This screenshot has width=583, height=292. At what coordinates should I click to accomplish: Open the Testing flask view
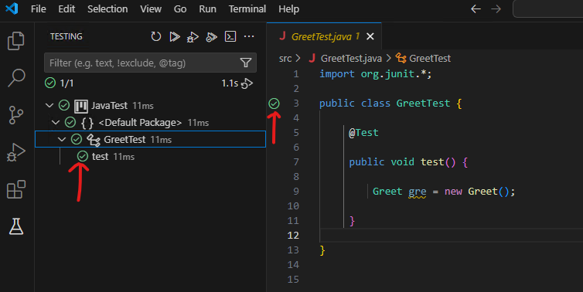(x=16, y=226)
